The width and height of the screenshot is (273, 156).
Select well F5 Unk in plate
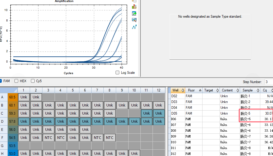[73, 138]
